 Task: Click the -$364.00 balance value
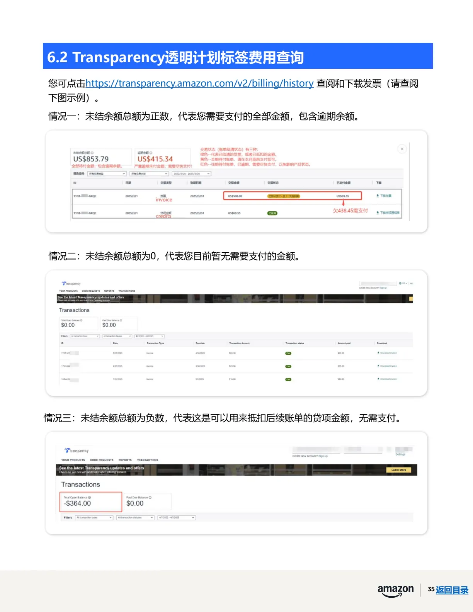tap(77, 503)
